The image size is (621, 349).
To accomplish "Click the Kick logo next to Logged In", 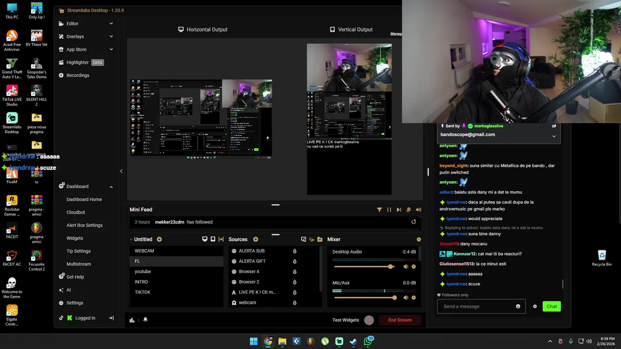I will coord(70,318).
